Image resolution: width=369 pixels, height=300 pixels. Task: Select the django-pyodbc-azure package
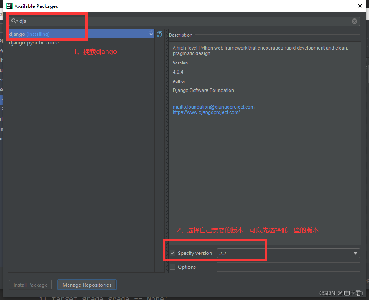tap(34, 43)
